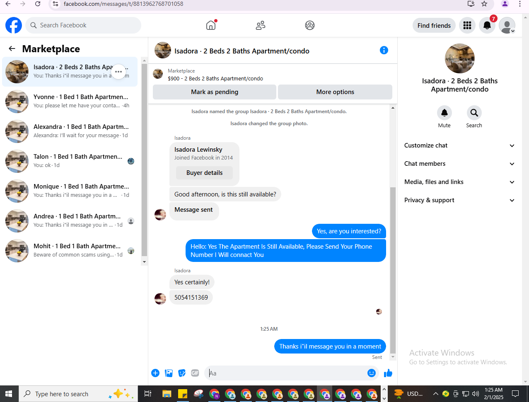This screenshot has width=529, height=402.
Task: Go back with browser back arrow
Action: pyautogui.click(x=8, y=4)
